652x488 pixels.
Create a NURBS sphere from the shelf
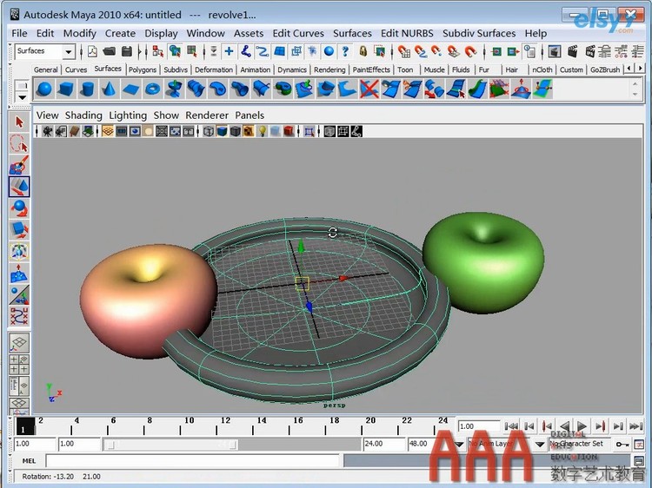point(44,89)
